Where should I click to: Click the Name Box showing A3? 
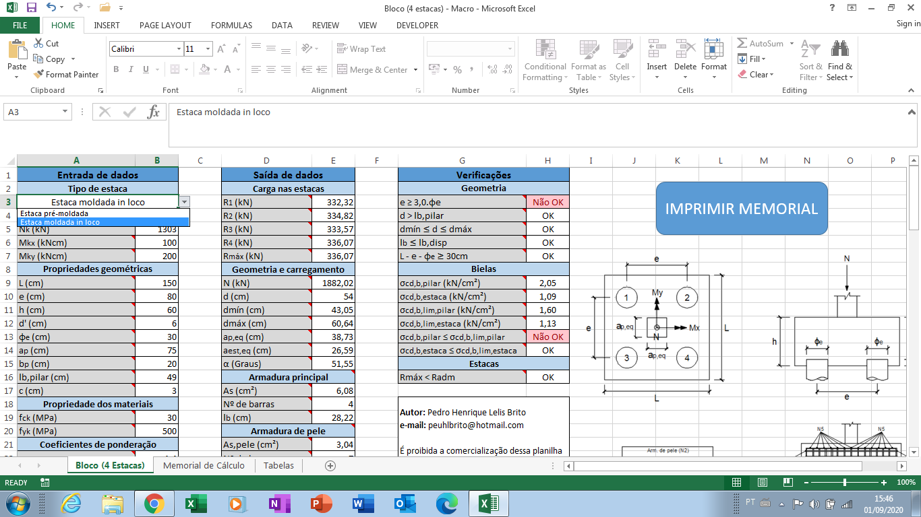pos(32,112)
